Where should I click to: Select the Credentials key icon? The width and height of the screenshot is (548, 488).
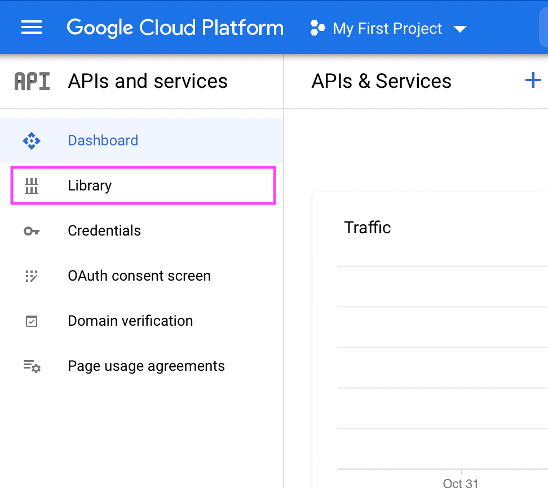coord(32,230)
